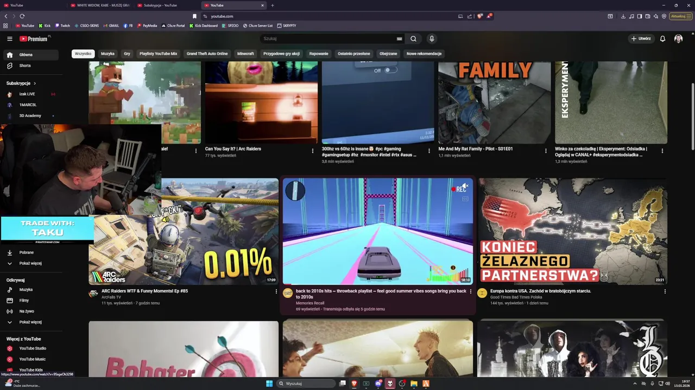Open options for 300hz vs 60hz video
The image size is (695, 390).
pyautogui.click(x=429, y=151)
